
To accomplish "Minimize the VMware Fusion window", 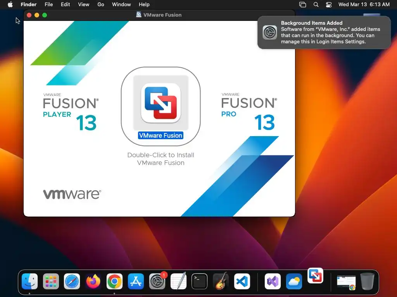I will point(37,15).
